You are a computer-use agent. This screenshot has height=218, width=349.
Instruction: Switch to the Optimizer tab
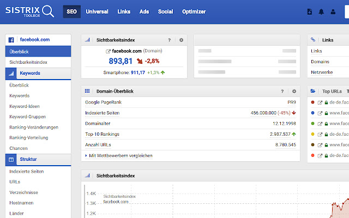pos(194,11)
